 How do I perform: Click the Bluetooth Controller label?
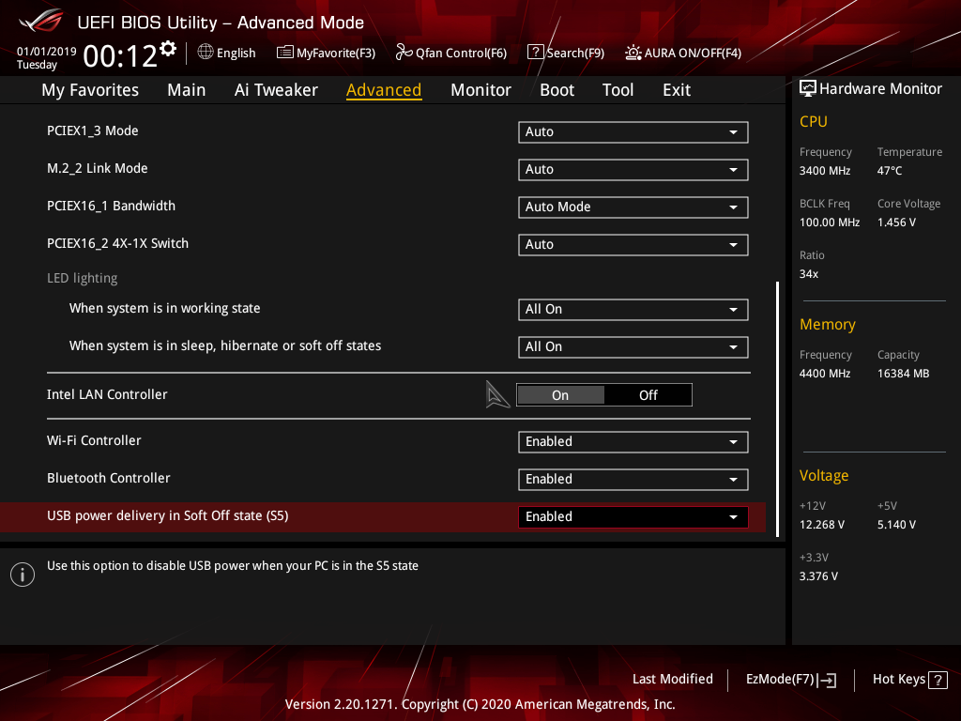coord(109,478)
